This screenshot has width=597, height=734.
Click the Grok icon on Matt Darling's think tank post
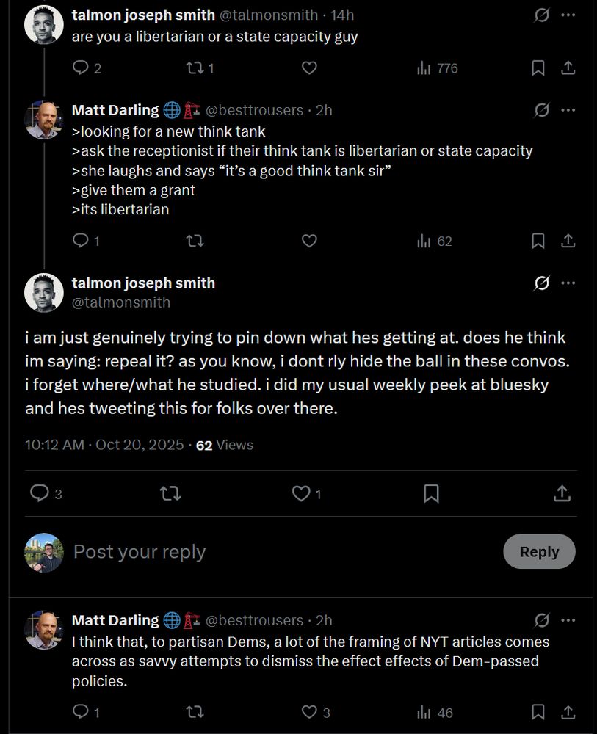[541, 110]
